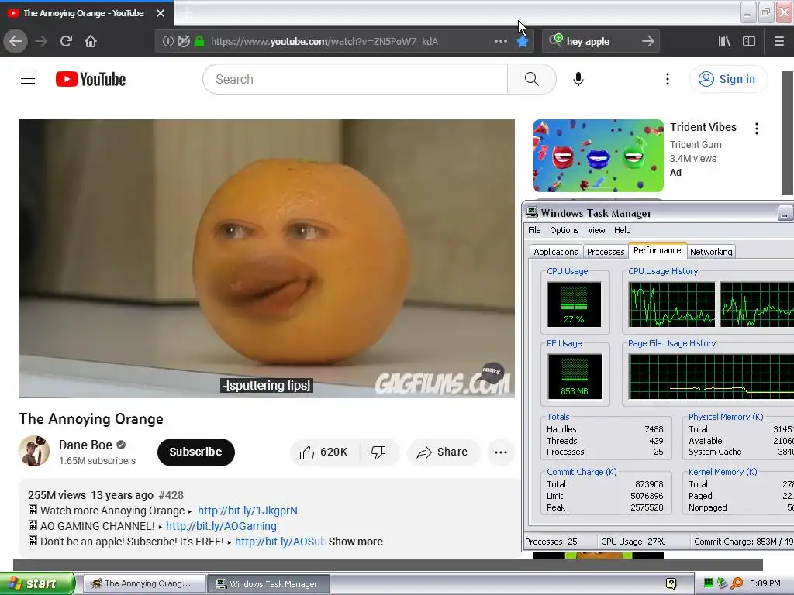The height and width of the screenshot is (595, 794).
Task: Click the CPU Usage 27 % gauge
Action: click(575, 304)
